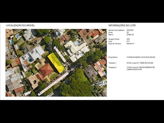Click the Proprietário label
This screenshot has width=164, height=123.
pos(113,57)
